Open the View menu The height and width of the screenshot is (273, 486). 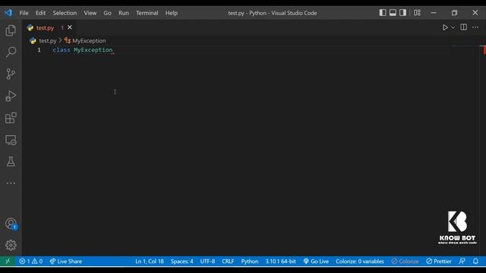pyautogui.click(x=90, y=13)
